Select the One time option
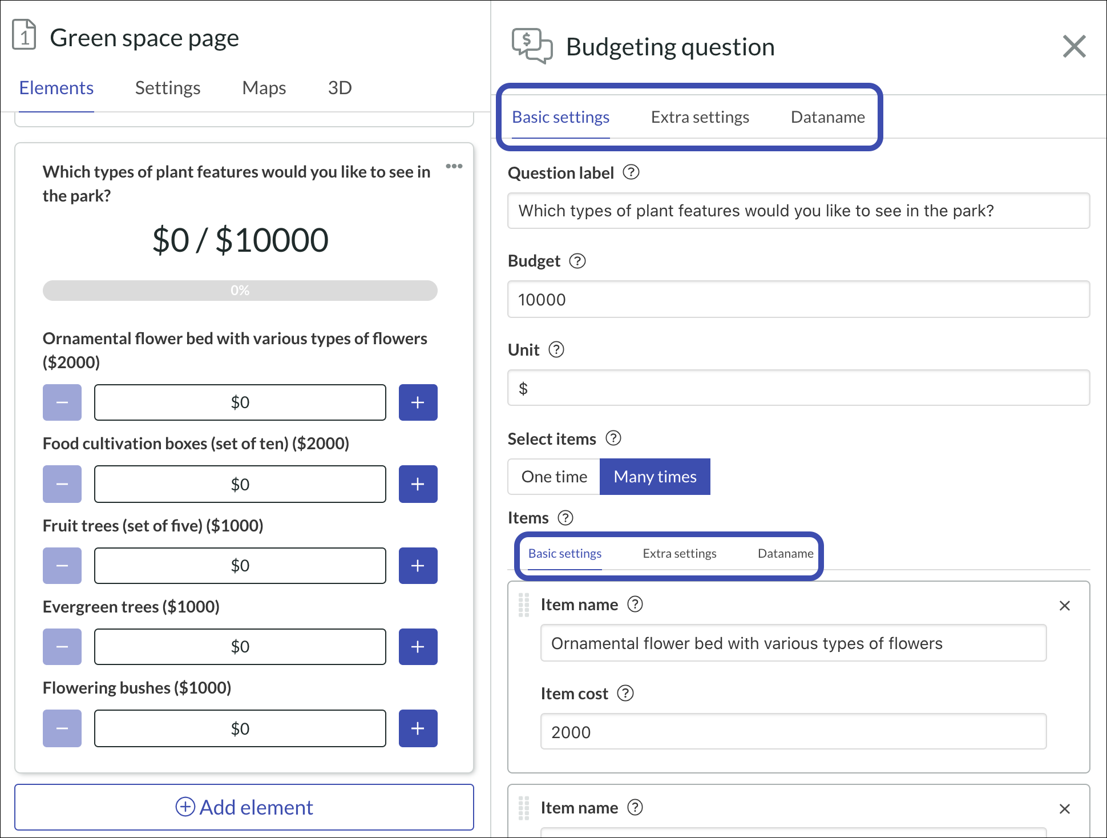This screenshot has height=838, width=1107. [554, 477]
